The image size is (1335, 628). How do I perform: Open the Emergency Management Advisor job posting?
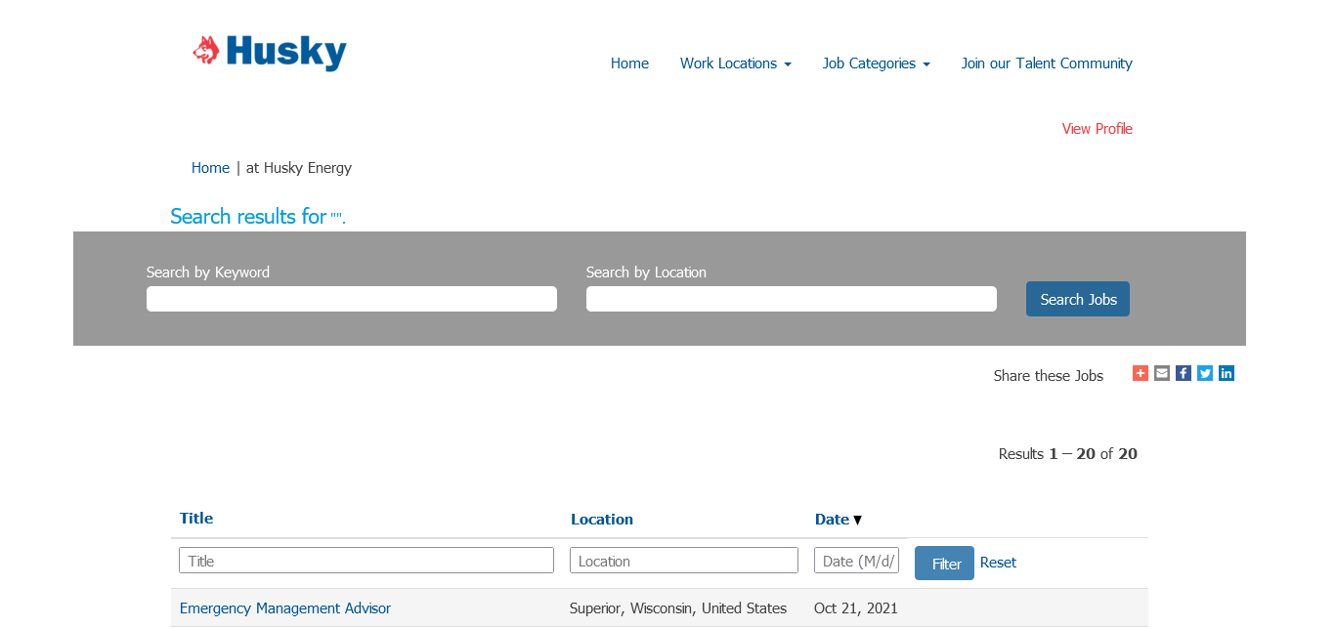[x=285, y=608]
